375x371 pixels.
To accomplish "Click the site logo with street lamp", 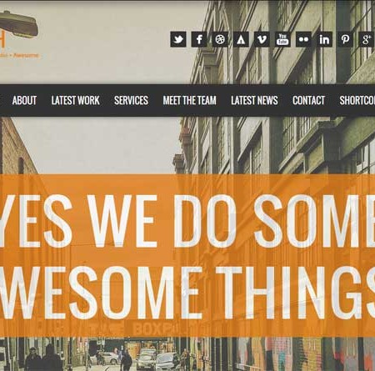I will tap(19, 35).
